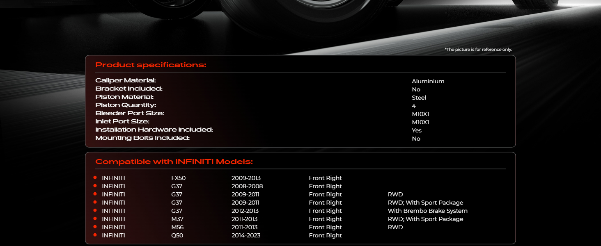This screenshot has width=601, height=246.
Task: Click the red bullet beside the M37 row
Action: tap(95, 219)
